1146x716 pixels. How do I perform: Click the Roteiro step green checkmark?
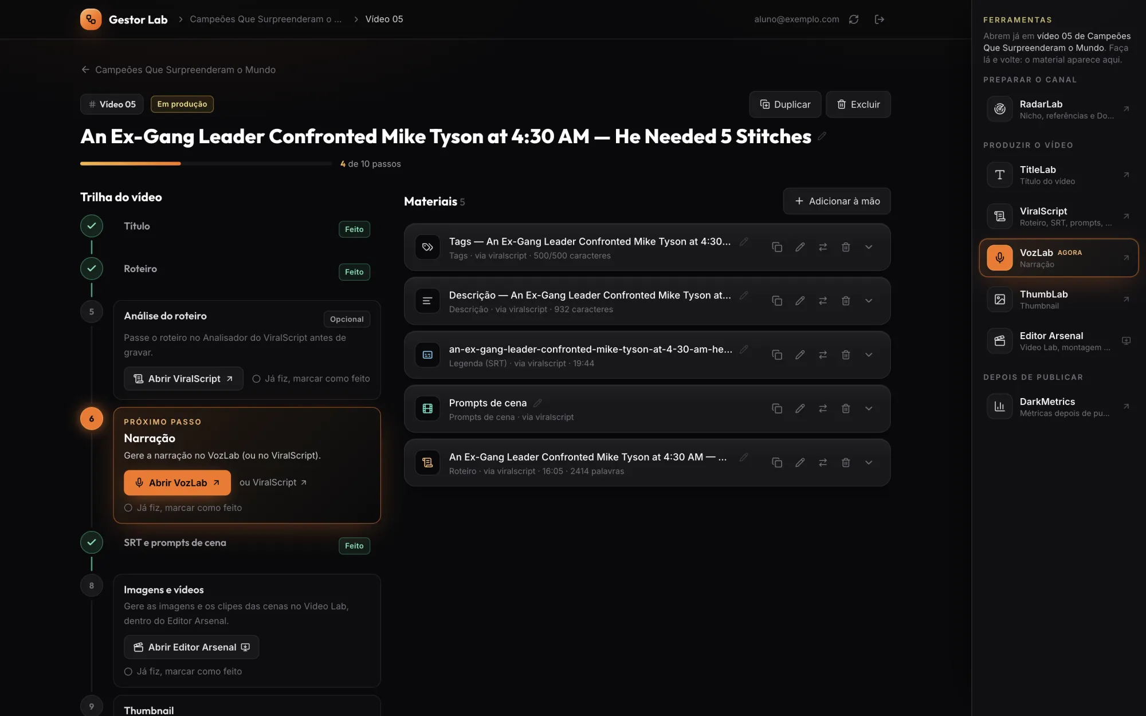point(92,268)
